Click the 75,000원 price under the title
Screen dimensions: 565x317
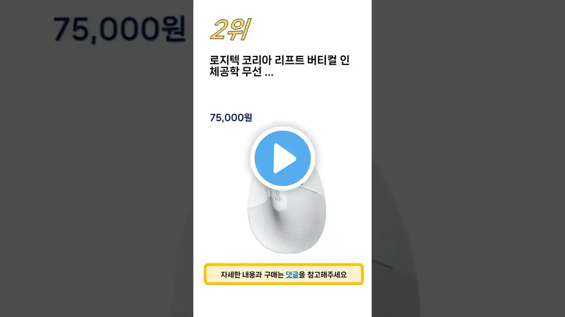click(x=231, y=118)
